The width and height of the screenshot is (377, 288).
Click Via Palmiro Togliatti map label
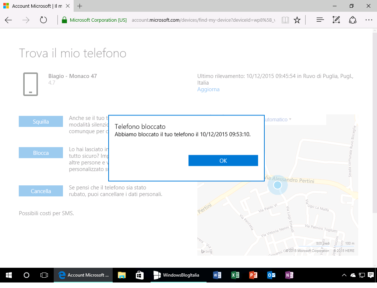point(321,228)
